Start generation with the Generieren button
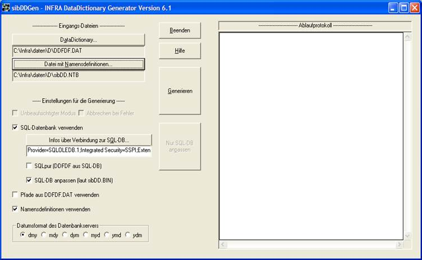Screen dimensions: 422x260 click(x=180, y=91)
